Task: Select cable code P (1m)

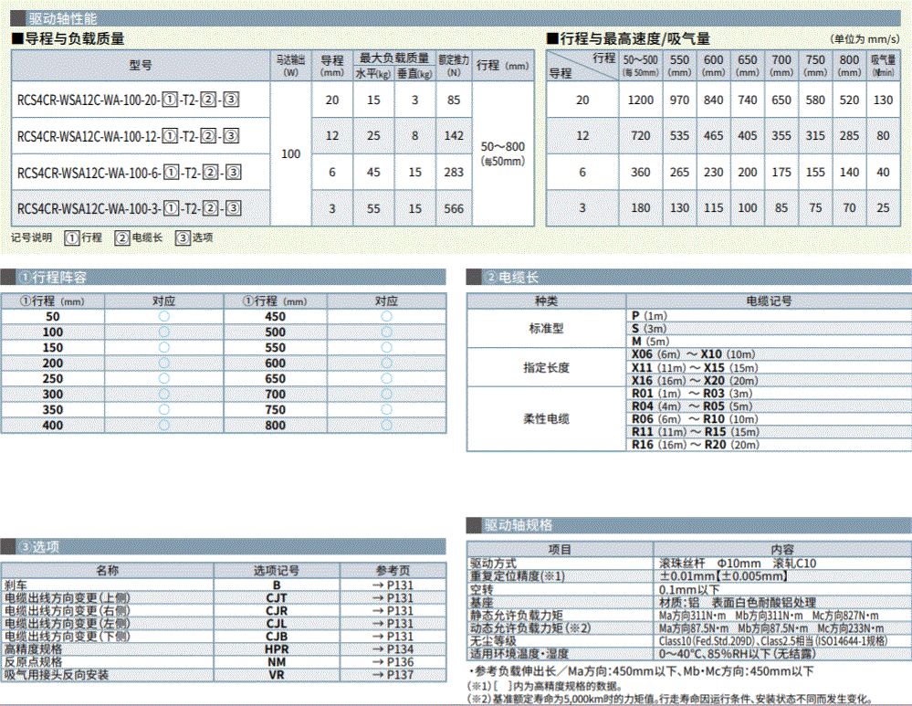Action: pos(649,316)
